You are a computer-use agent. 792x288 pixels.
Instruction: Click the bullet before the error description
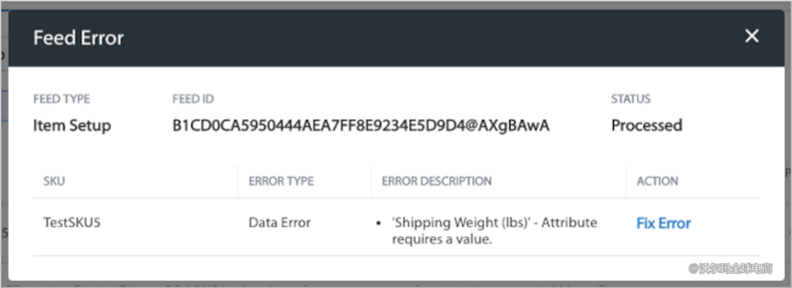(x=378, y=223)
